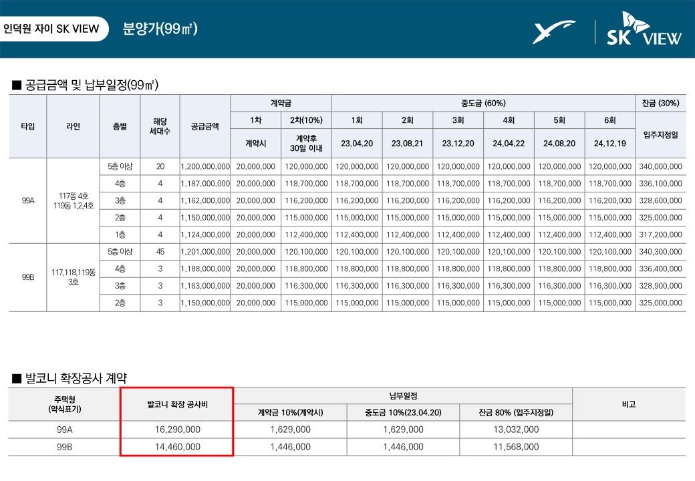The height and width of the screenshot is (481, 695).
Task: Click the '층별' column header
Action: 120,126
